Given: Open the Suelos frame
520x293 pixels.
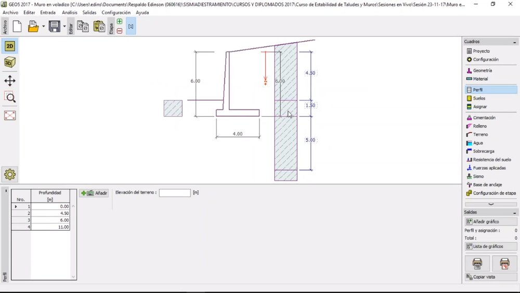Looking at the screenshot, I should click(x=490, y=98).
